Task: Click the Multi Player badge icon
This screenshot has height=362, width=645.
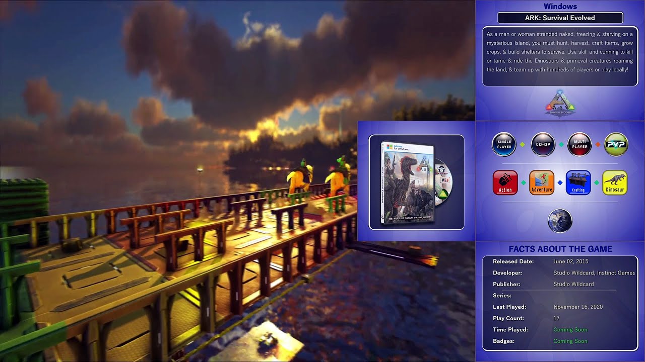Action: 579,144
